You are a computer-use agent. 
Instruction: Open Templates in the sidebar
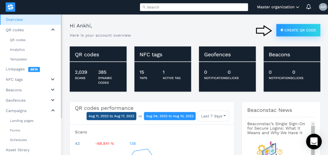18,59
